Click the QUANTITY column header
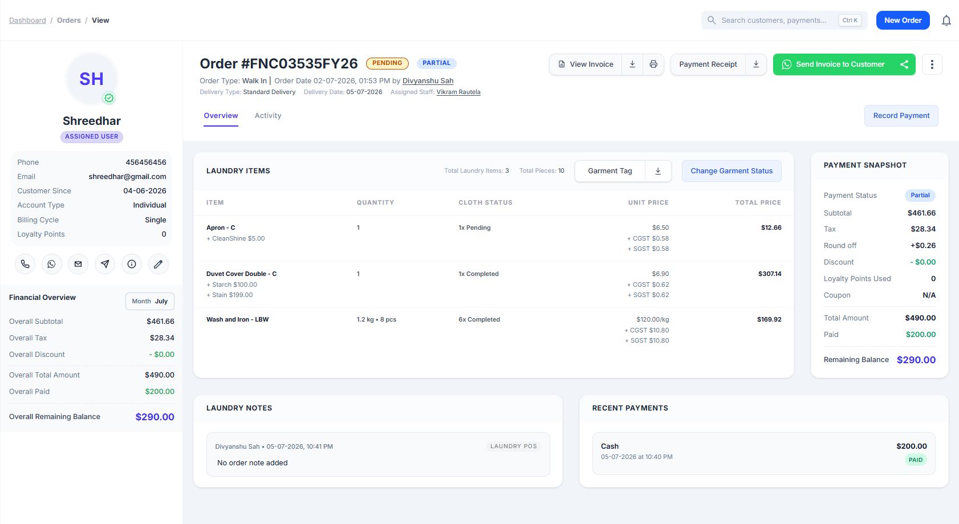 [375, 203]
